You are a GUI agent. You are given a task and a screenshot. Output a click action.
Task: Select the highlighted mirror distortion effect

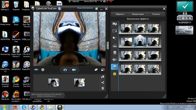140,42
